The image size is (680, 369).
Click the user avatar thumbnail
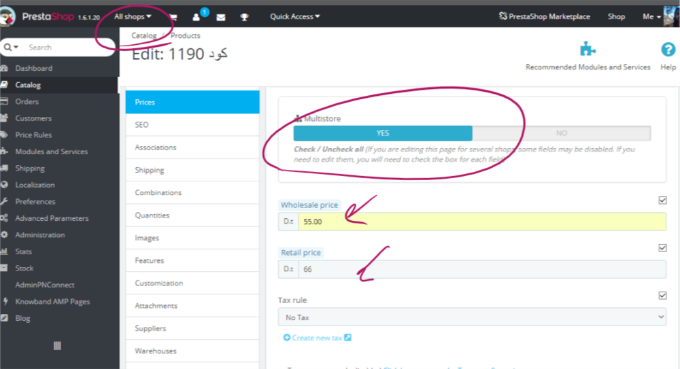(671, 17)
